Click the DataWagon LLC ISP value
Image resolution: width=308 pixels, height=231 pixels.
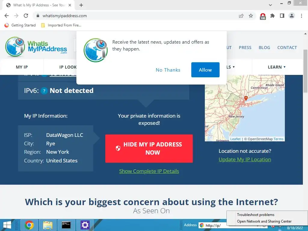65,135
